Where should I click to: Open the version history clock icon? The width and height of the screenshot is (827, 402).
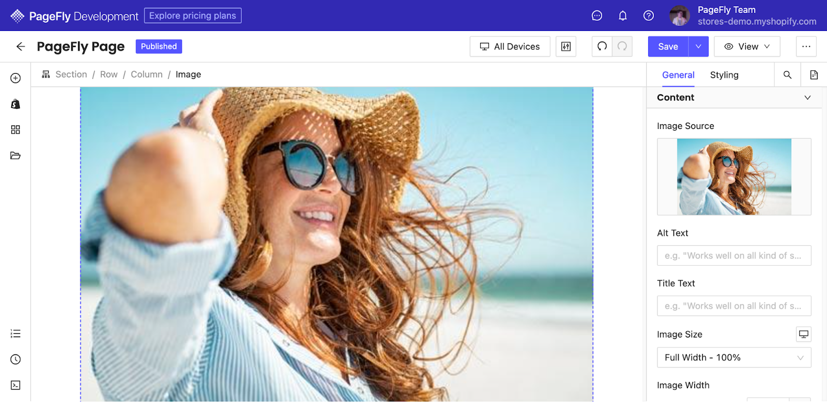[x=16, y=359]
